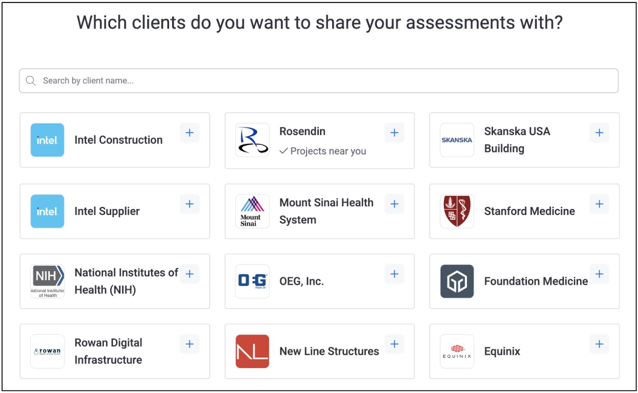
Task: Add National Institutes of Health client
Action: [x=189, y=274]
